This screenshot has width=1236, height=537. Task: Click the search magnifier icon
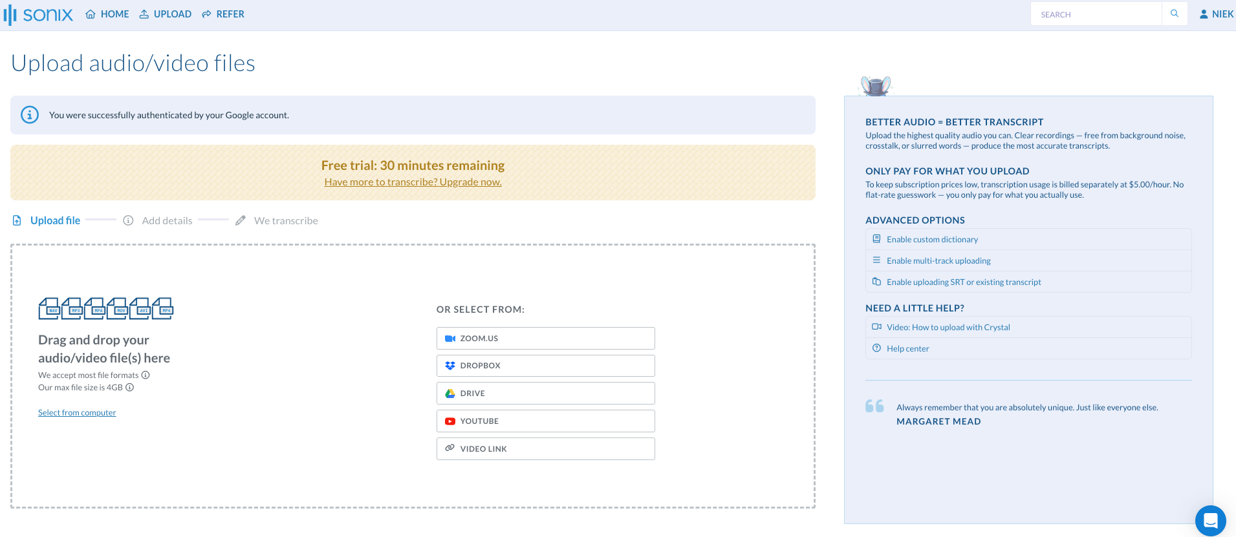click(1175, 14)
